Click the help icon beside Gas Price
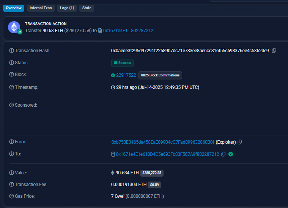The height and width of the screenshot is (208, 288). click(11, 196)
